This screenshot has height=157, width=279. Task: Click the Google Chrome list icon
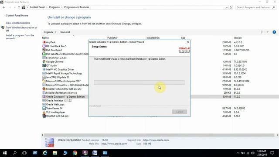(x=44, y=61)
